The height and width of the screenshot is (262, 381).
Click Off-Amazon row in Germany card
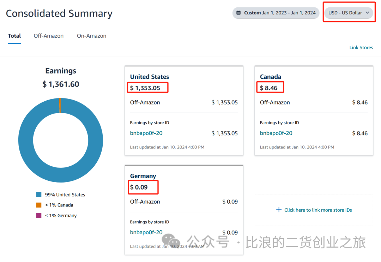pyautogui.click(x=184, y=202)
